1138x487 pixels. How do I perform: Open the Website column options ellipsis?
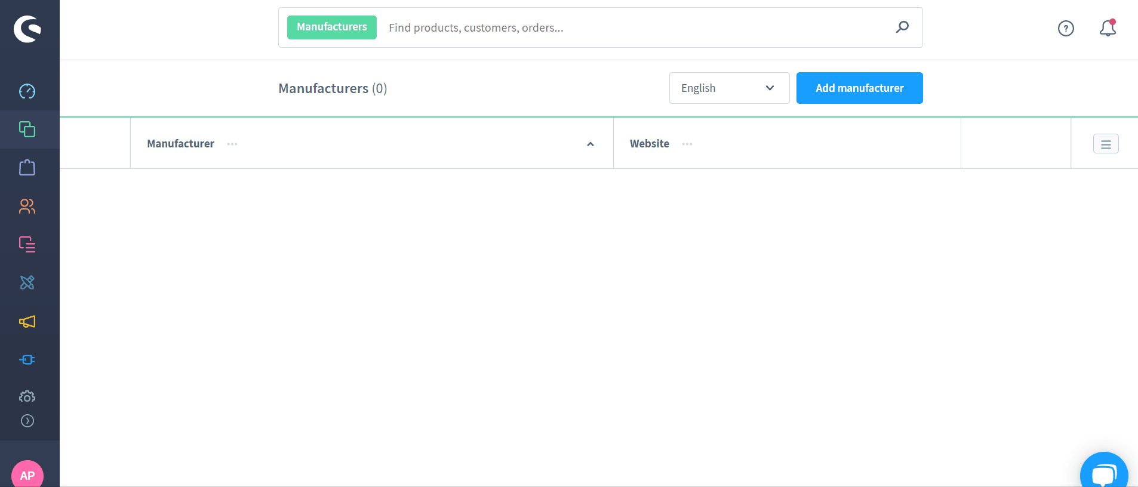click(687, 144)
